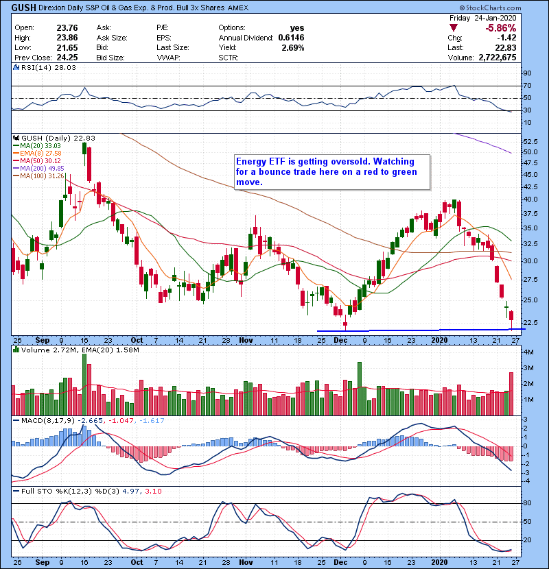Click the RSI line icon beside RSI(14)
This screenshot has width=549, height=569.
(16, 67)
